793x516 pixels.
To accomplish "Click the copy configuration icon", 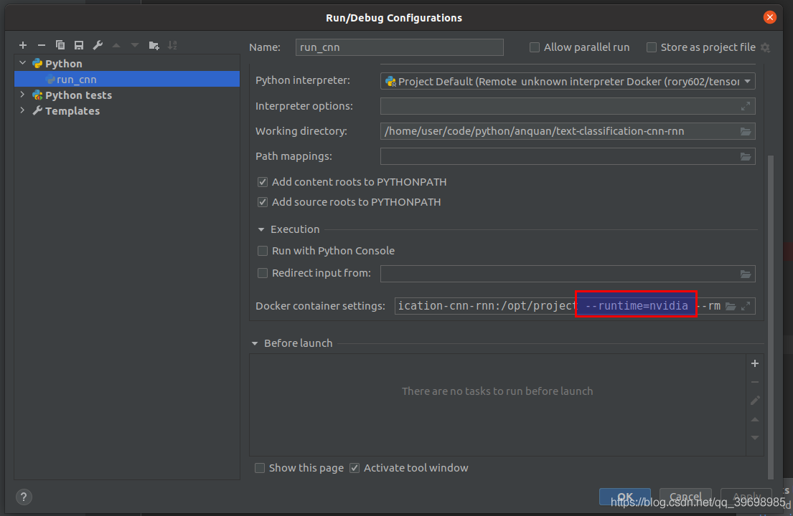I will point(60,45).
